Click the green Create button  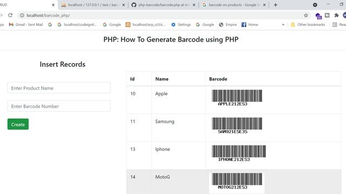[18, 124]
